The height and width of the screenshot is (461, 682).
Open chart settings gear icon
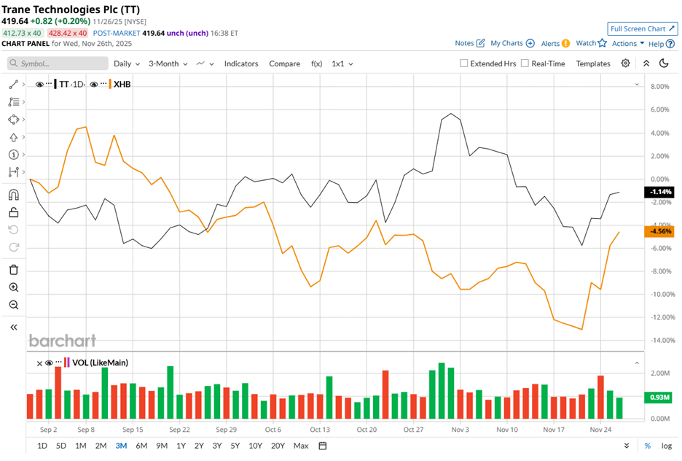[625, 63]
